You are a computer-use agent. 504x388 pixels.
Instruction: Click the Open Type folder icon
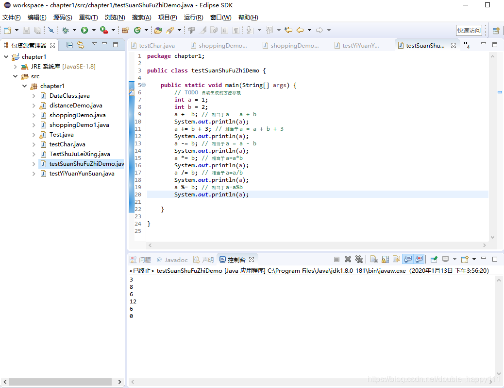click(x=158, y=30)
